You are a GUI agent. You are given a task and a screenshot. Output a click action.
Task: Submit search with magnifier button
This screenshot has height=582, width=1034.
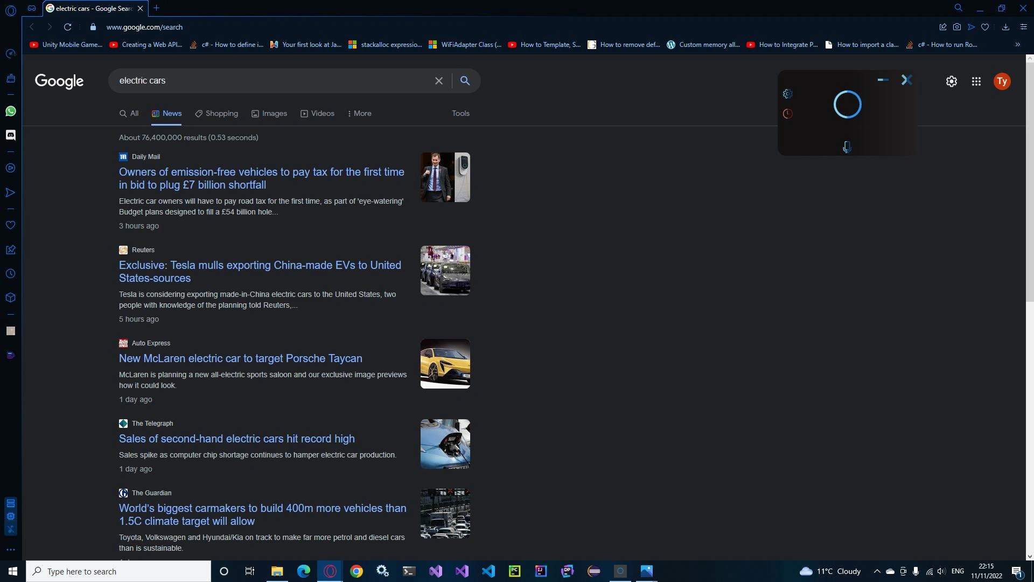pos(465,81)
